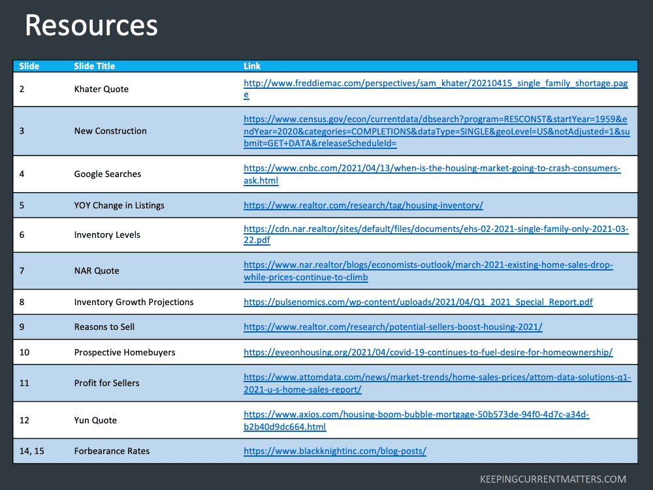
Task: Open the census.gov New Construction link
Action: tap(436, 131)
